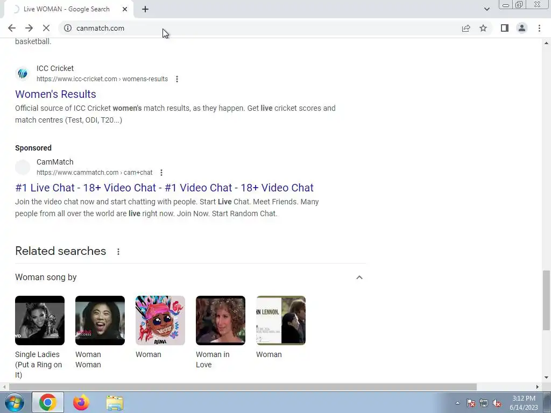The image size is (551, 413).
Task: Open the Rema Woman song thumbnail
Action: point(160,321)
